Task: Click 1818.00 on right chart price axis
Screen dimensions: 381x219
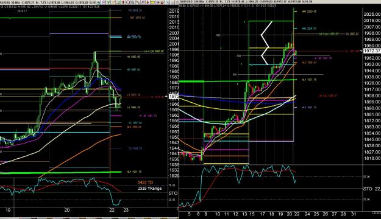Action: (x=372, y=158)
